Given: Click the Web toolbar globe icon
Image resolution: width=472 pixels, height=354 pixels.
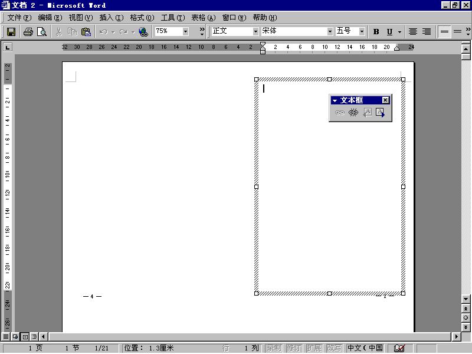Looking at the screenshot, I should 143,32.
